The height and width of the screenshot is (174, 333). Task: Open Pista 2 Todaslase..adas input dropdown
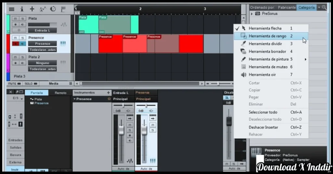pyautogui.click(x=43, y=69)
